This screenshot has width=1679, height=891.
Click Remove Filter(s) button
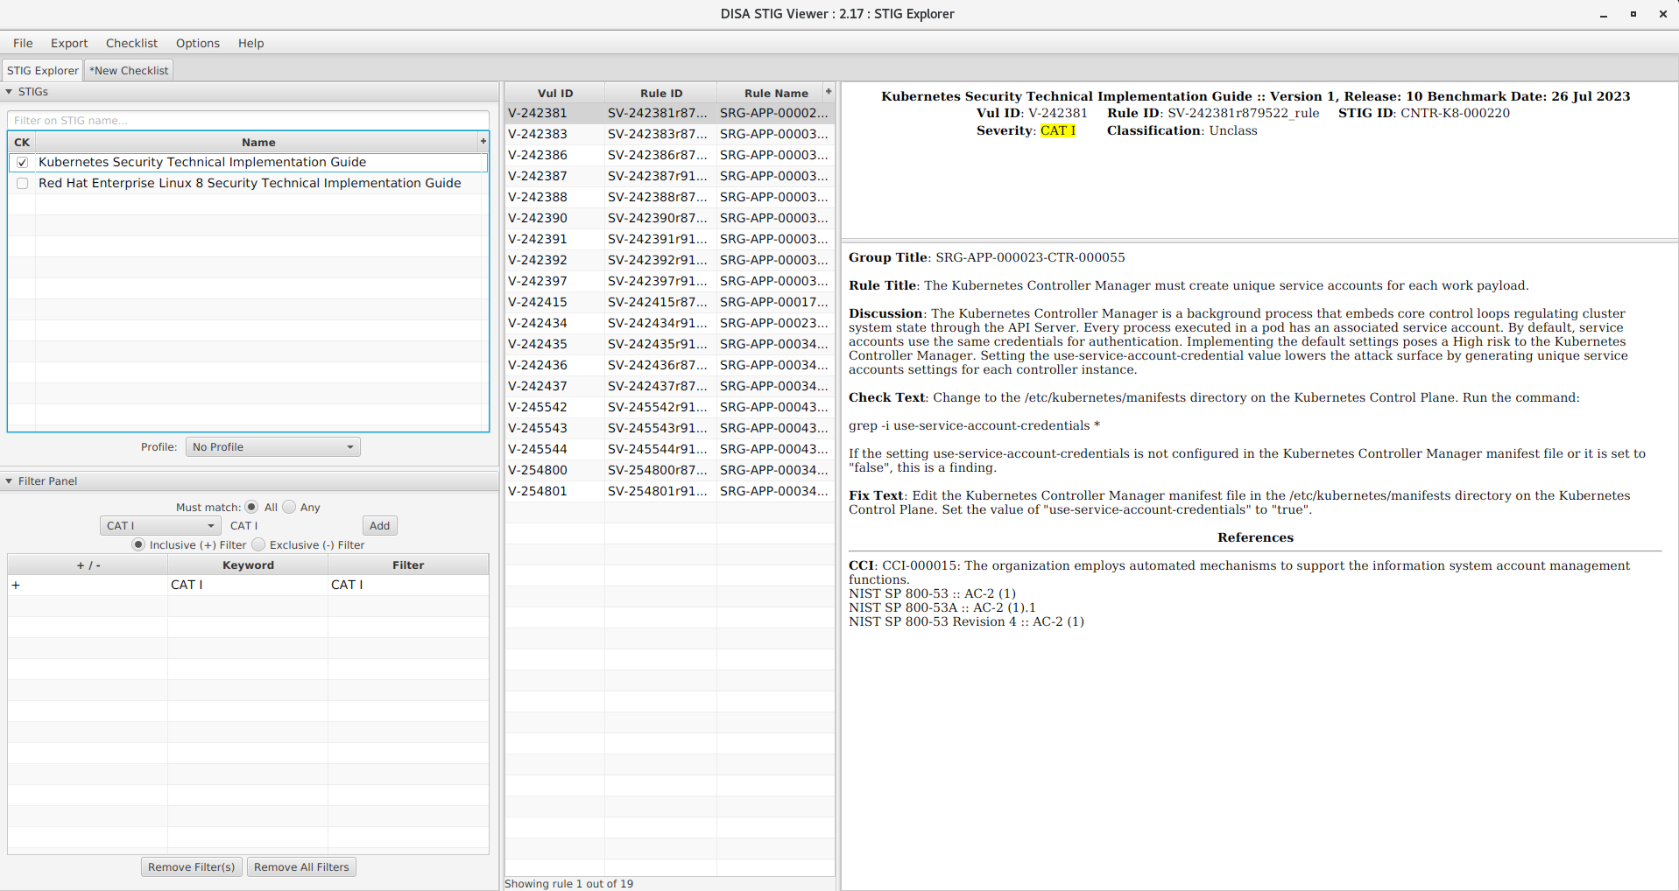tap(191, 866)
